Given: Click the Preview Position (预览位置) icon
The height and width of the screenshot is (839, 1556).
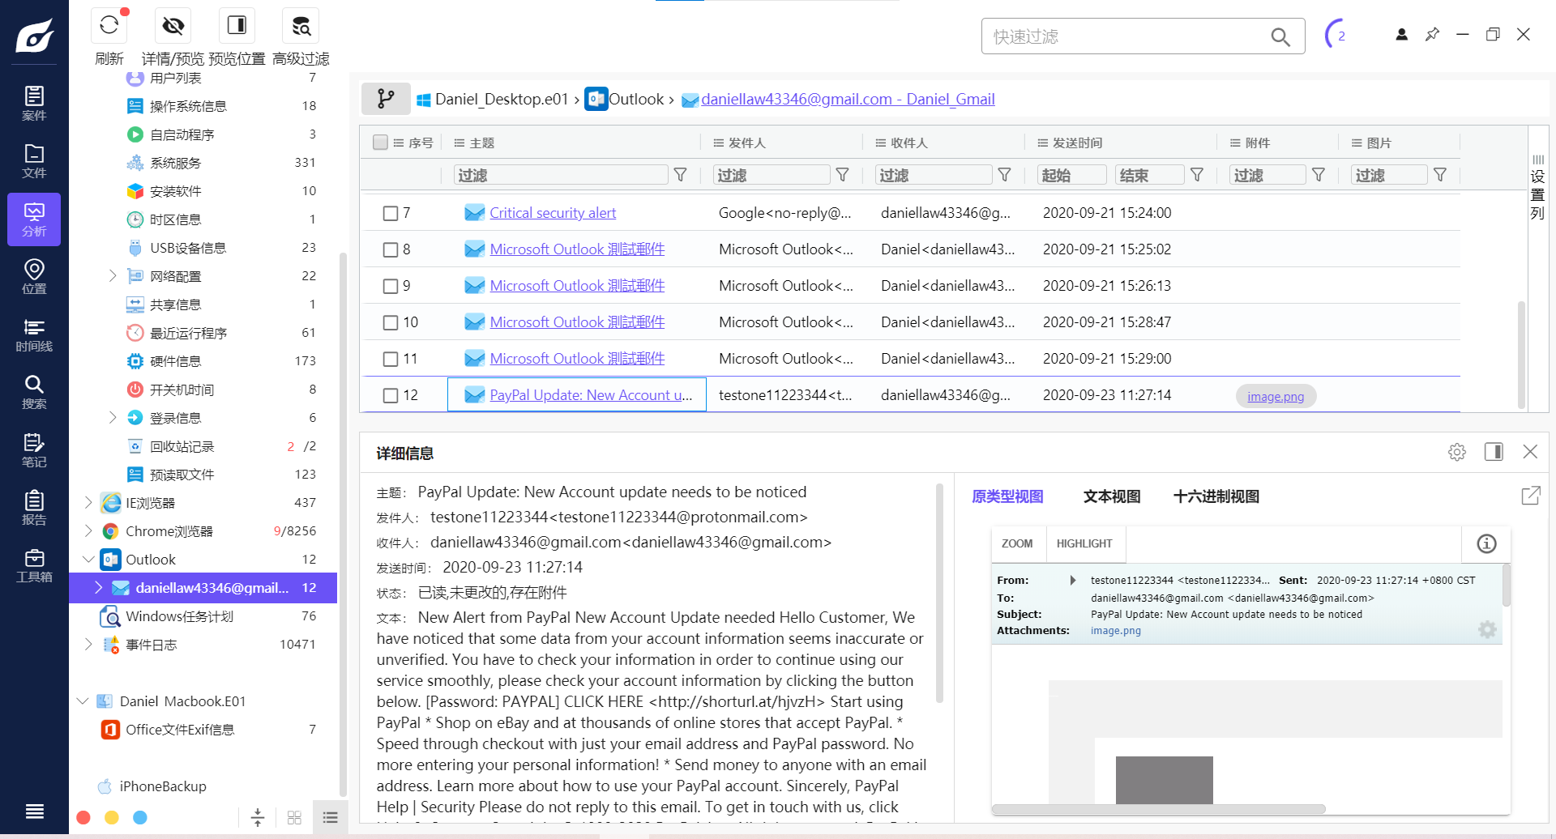Looking at the screenshot, I should click(237, 26).
